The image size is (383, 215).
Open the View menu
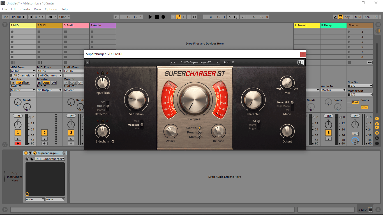37,9
